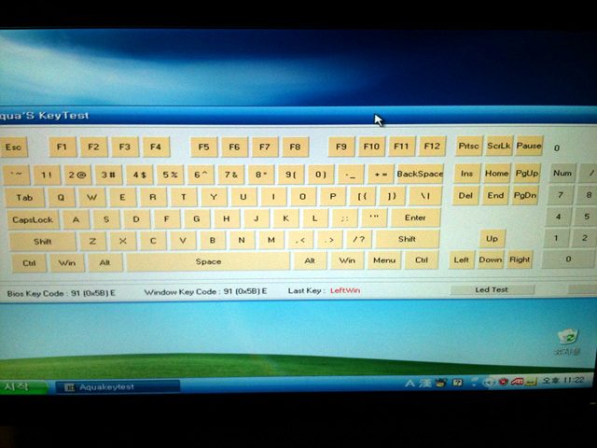Click the F12 key tile

click(x=432, y=146)
